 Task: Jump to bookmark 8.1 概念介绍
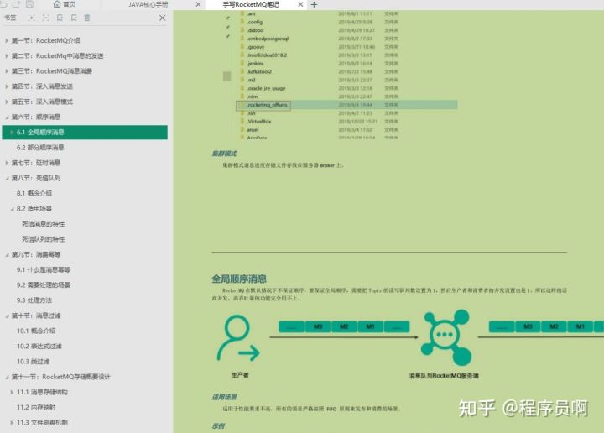click(x=34, y=193)
